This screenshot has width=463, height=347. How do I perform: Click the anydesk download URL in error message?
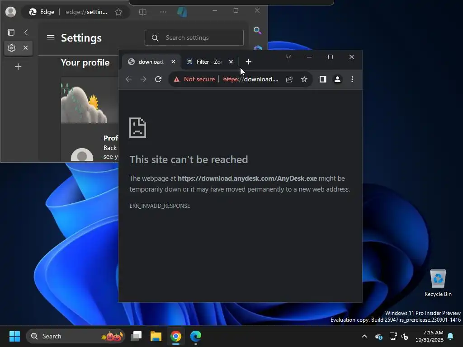click(247, 178)
